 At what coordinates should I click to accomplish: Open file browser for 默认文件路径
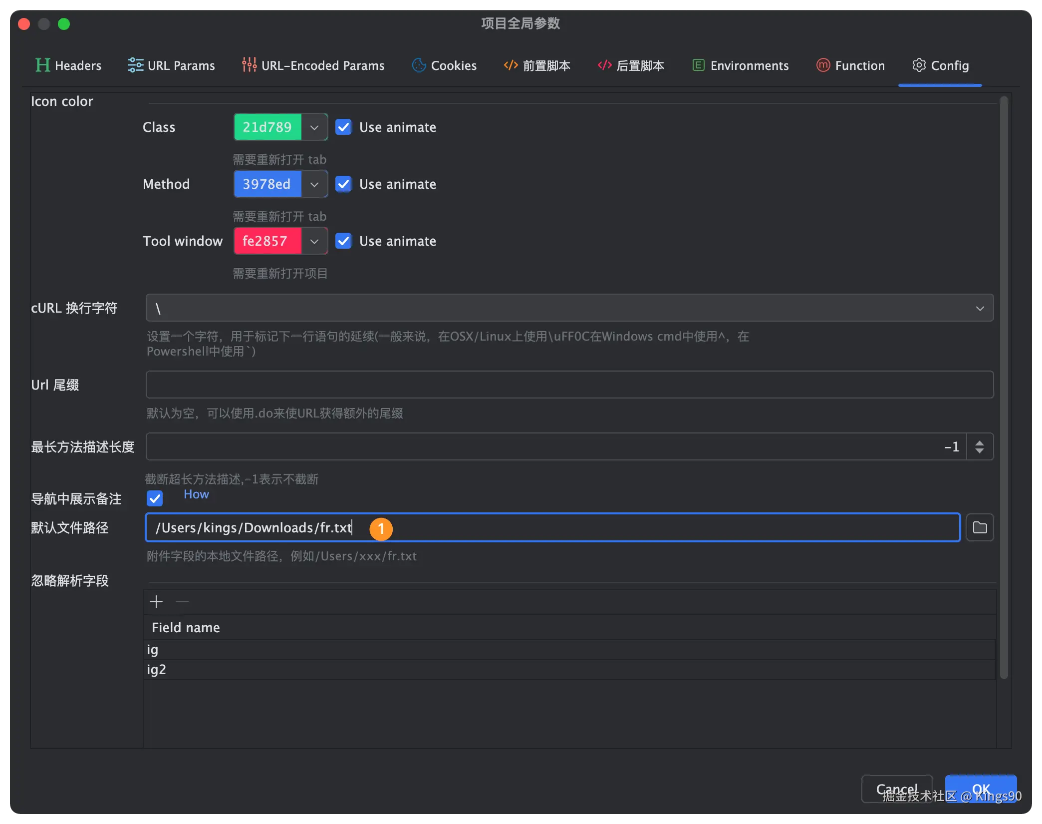[980, 527]
